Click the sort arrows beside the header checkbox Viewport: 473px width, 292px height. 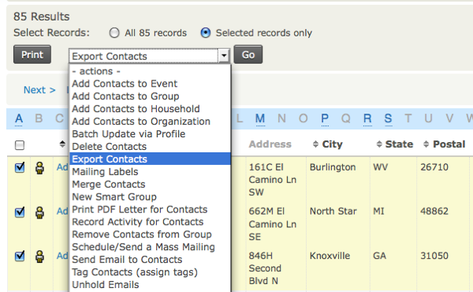click(x=62, y=144)
